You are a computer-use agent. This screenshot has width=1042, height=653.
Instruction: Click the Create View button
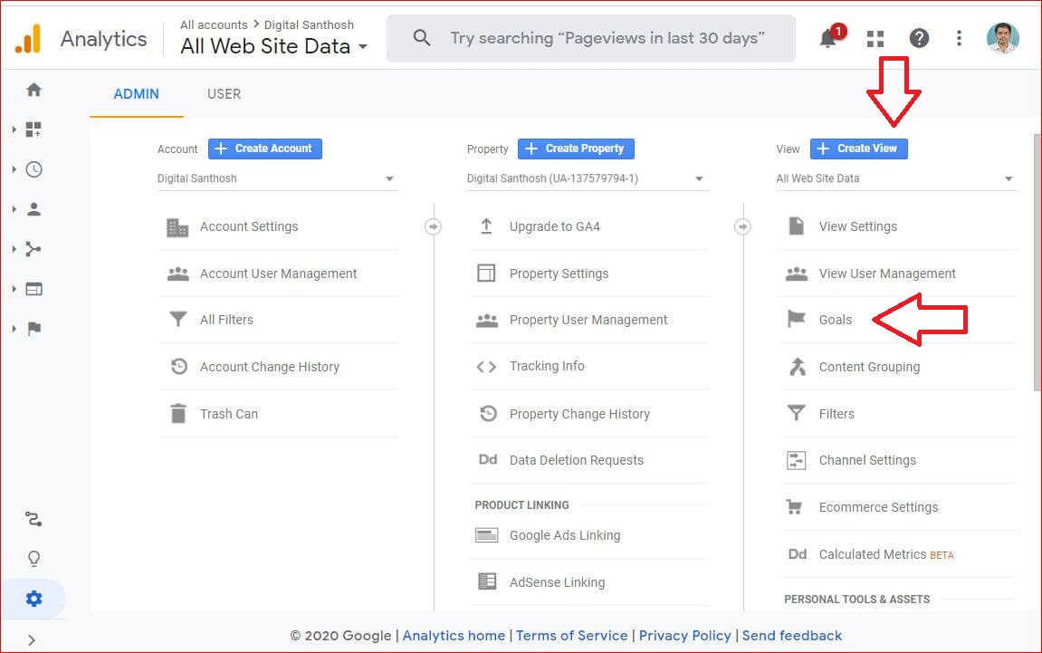[858, 149]
